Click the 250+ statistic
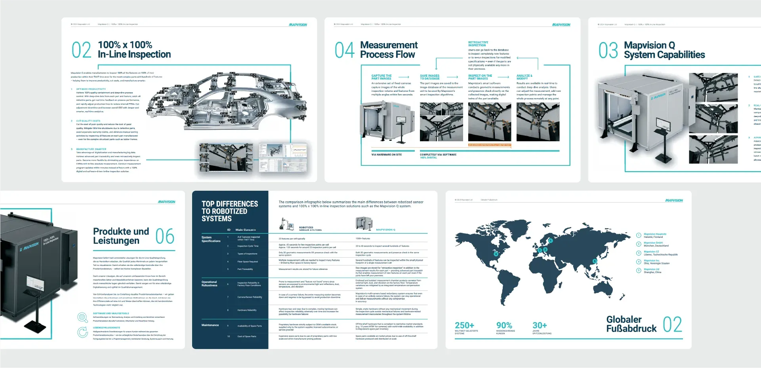 tap(464, 325)
